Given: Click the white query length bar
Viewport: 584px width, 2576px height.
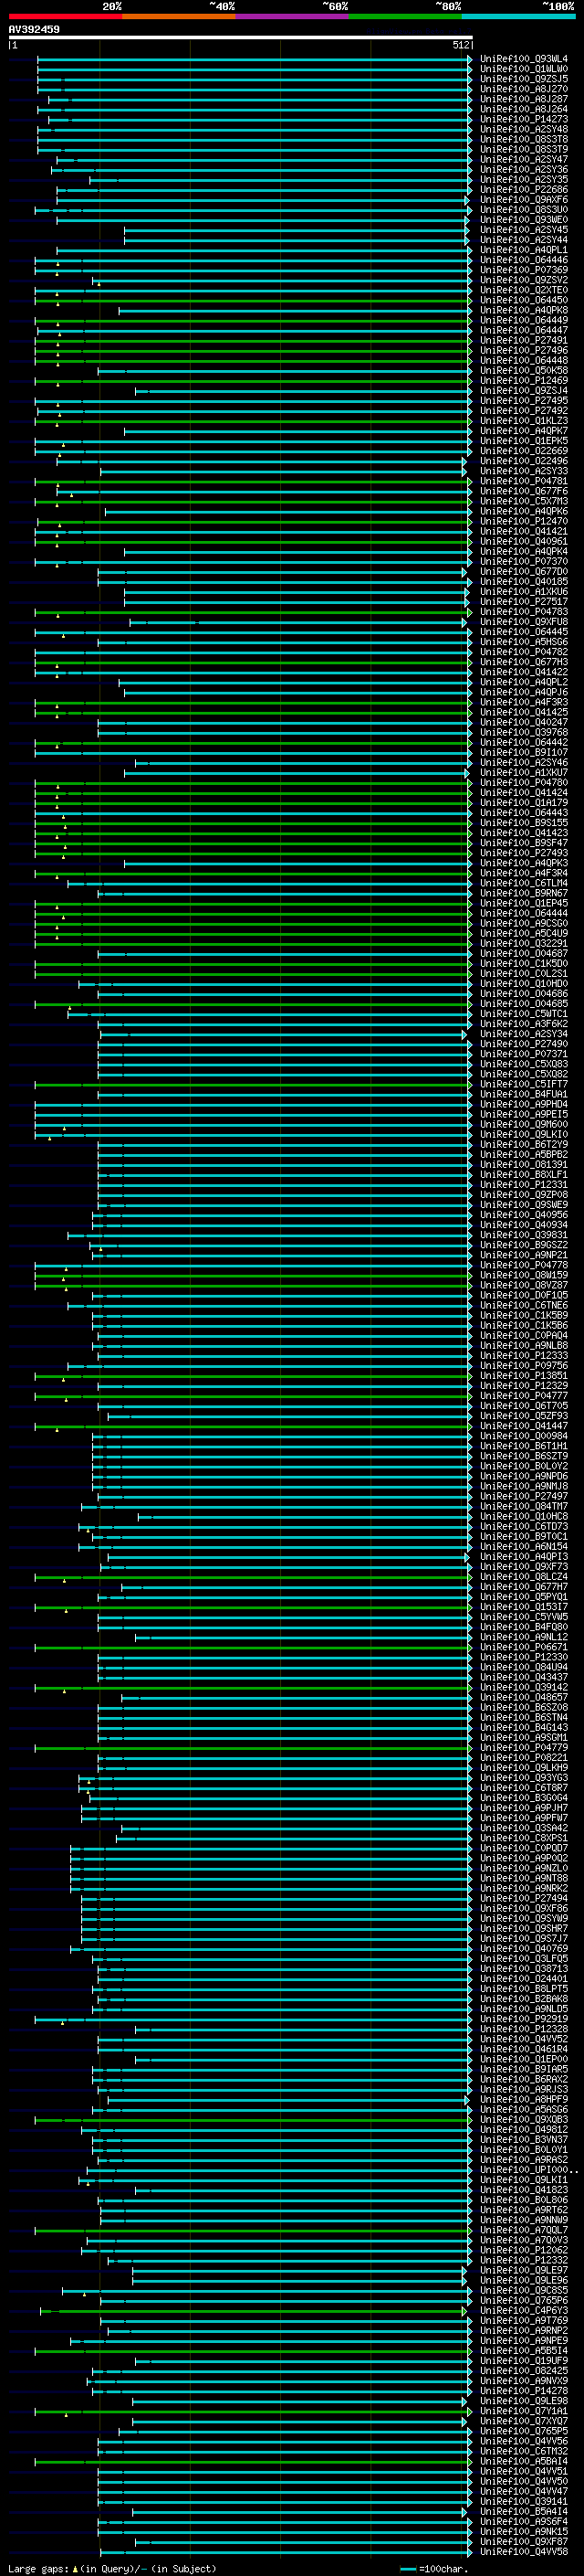Looking at the screenshot, I should [x=241, y=38].
